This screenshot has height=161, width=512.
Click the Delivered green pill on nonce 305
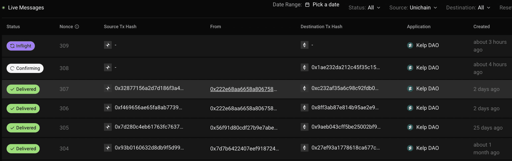23,128
